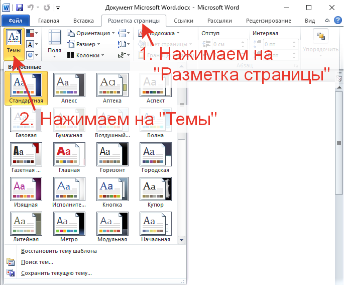The width and height of the screenshot is (344, 285).
Task: Switch to the Ссылки tab
Action: (x=183, y=21)
